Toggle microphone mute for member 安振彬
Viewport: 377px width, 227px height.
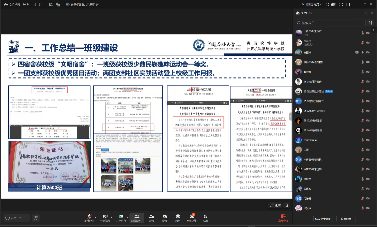pyautogui.click(x=363, y=52)
